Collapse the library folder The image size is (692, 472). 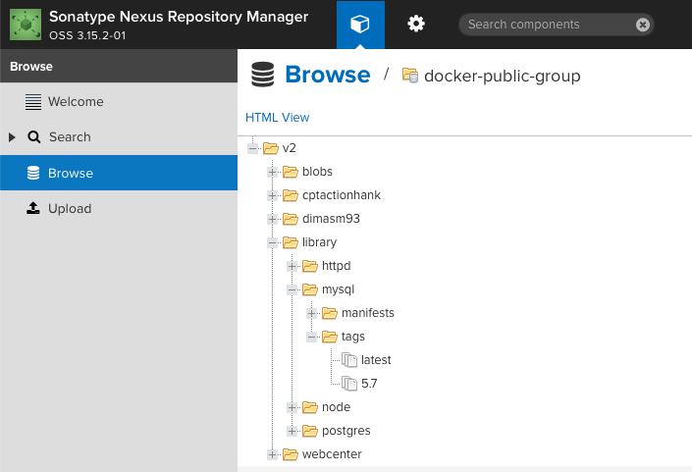click(x=272, y=242)
